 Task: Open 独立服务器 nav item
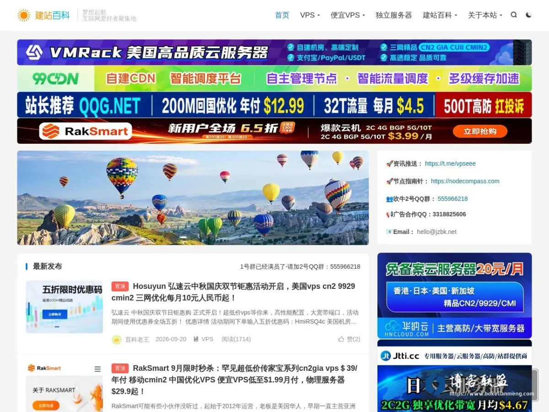click(394, 15)
